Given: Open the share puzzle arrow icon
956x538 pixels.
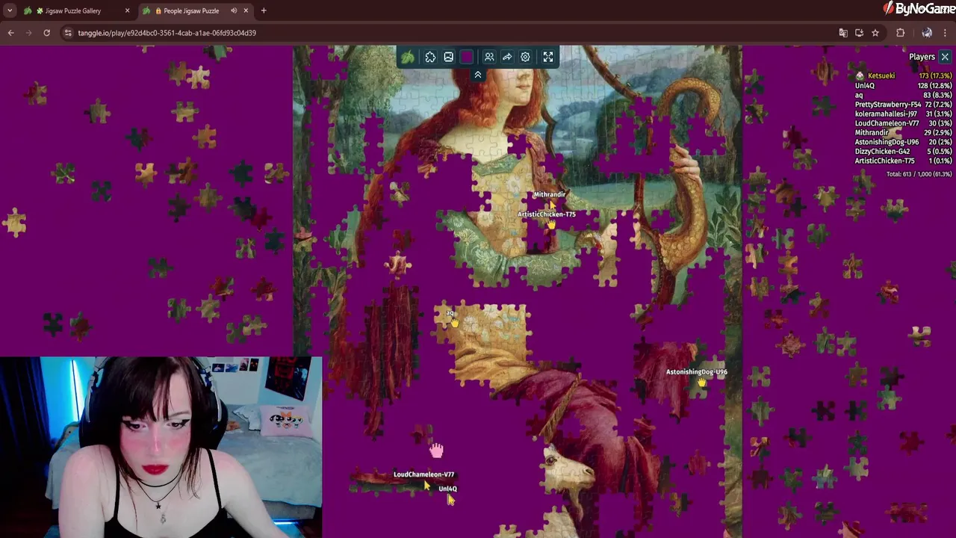Looking at the screenshot, I should click(x=507, y=57).
